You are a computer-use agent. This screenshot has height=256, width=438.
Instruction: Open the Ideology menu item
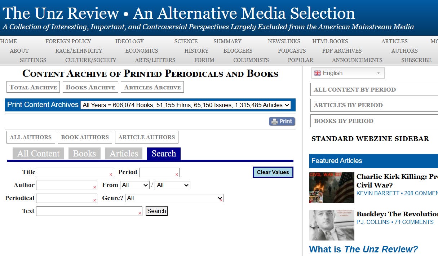(129, 41)
